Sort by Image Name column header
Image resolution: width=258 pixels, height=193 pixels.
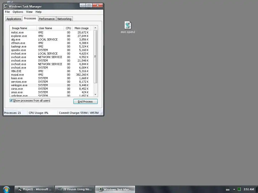coord(23,28)
